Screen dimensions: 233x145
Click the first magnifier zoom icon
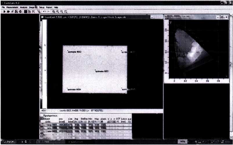[54, 12]
